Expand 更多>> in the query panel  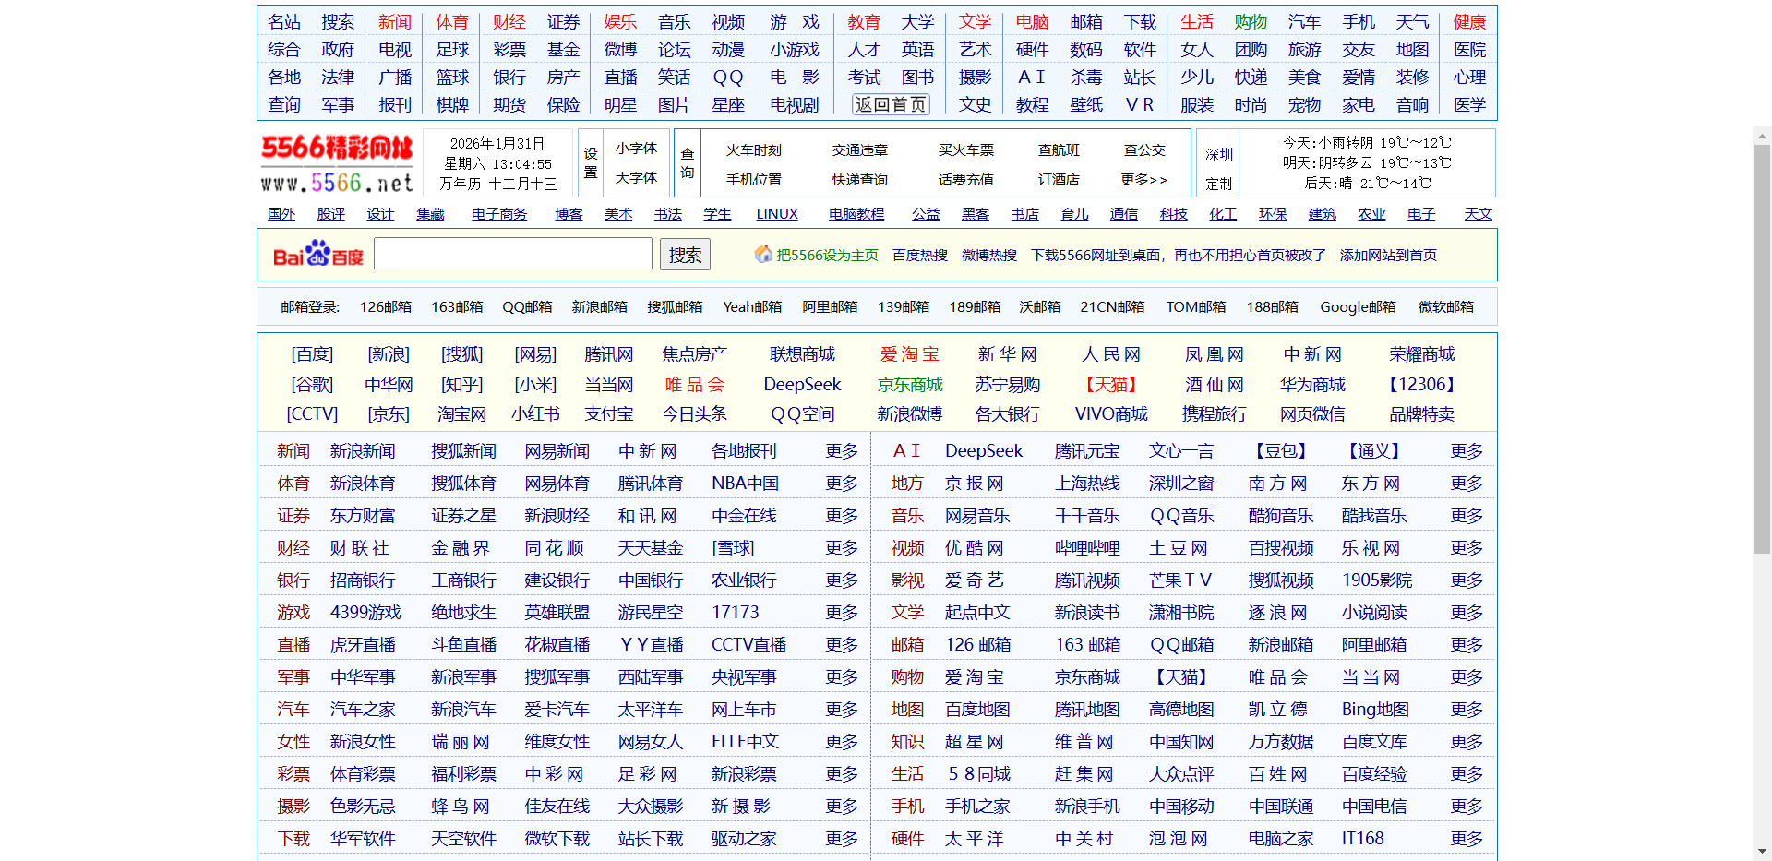pos(1144,181)
